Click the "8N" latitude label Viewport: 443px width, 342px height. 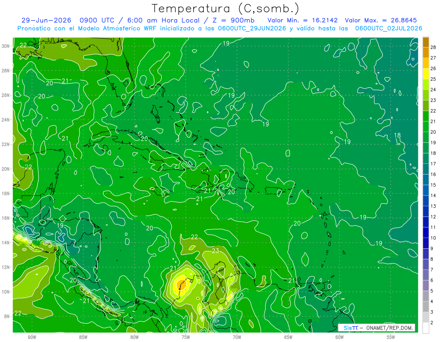7,316
